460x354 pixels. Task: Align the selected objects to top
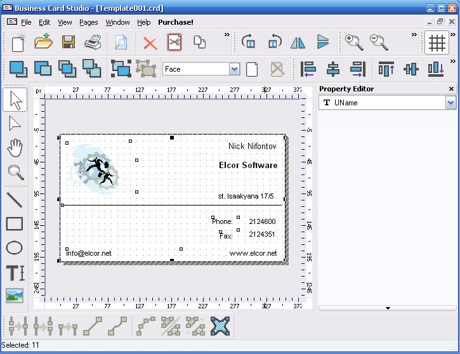click(386, 69)
